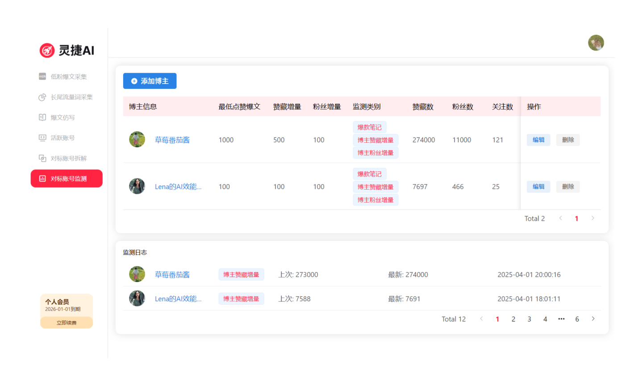This screenshot has width=642, height=386.
Task: Click the plus icon on 添加博主 button
Action: tap(133, 81)
